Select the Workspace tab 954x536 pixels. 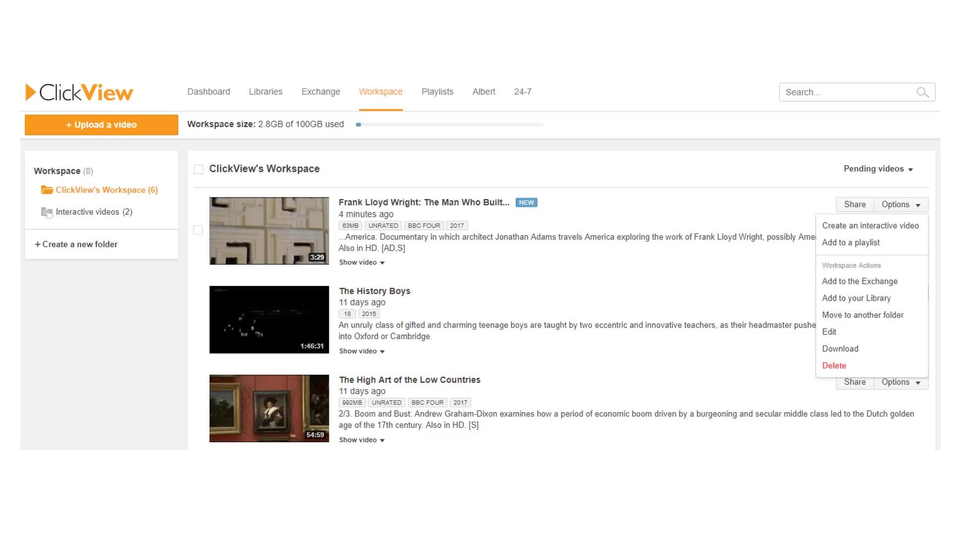tap(381, 92)
